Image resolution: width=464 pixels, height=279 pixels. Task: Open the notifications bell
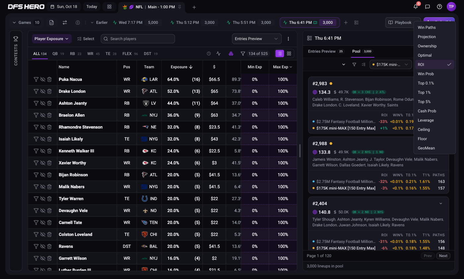click(416, 7)
